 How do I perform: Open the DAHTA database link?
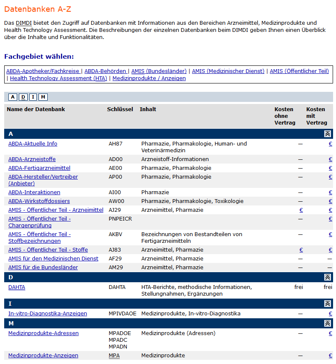tap(17, 287)
